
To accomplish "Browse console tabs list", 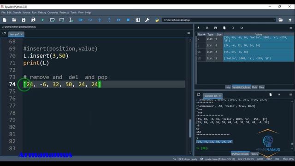I will pos(199,95).
